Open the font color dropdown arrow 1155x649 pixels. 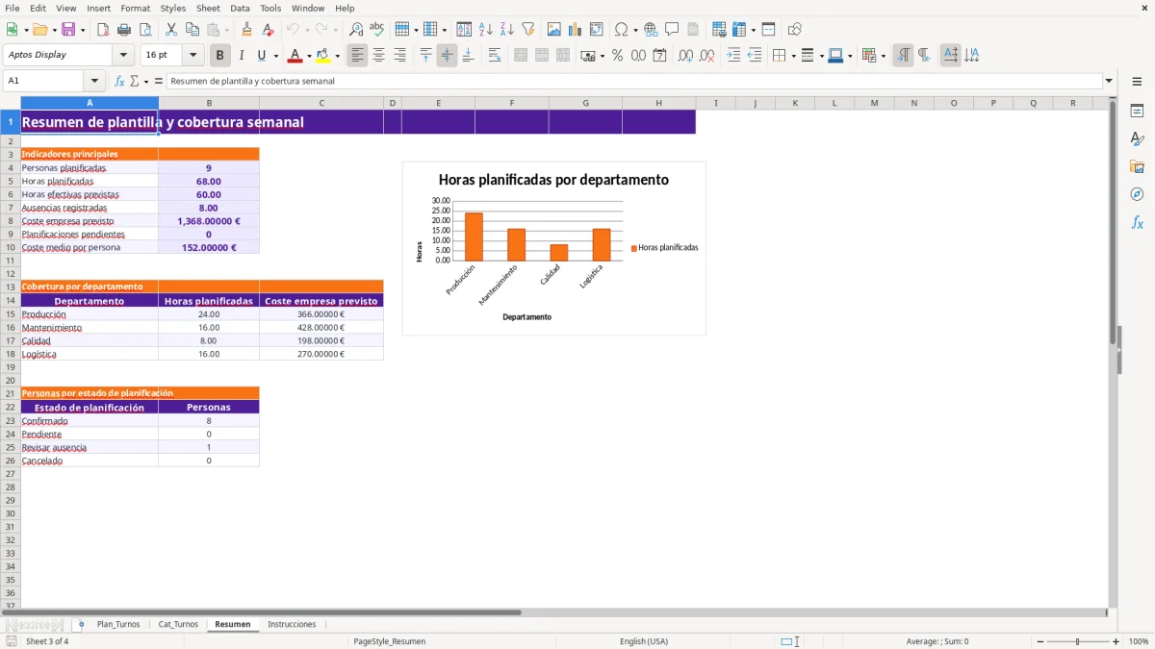[308, 56]
